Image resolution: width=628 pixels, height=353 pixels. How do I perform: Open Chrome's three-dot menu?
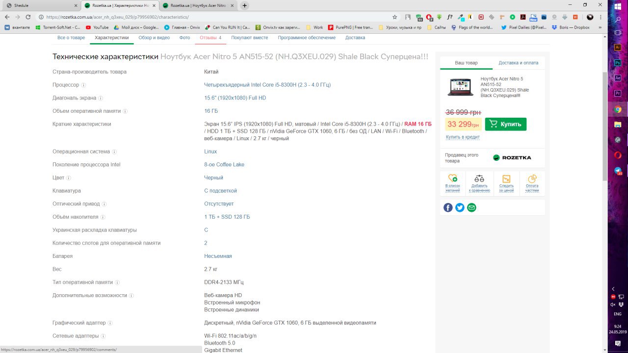tap(600, 17)
